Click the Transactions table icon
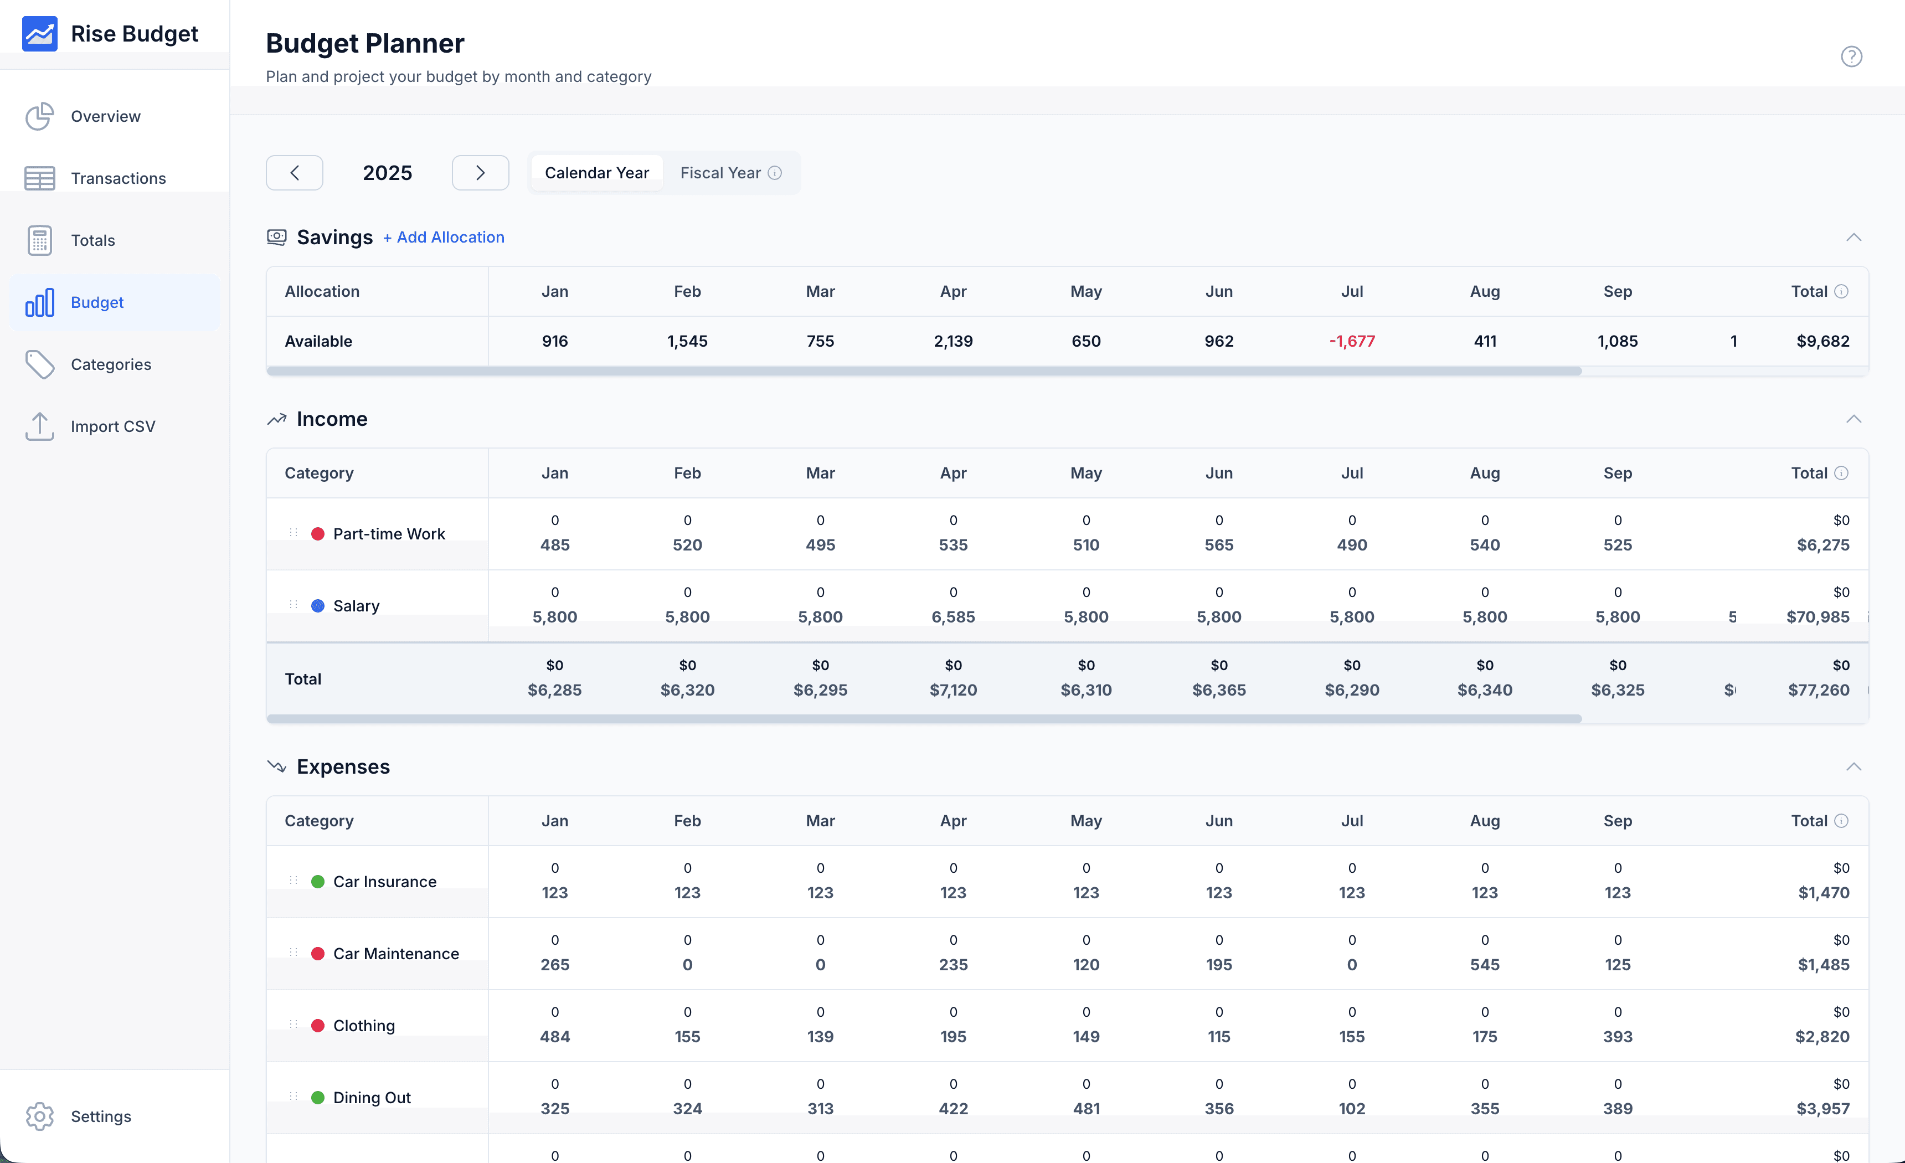The height and width of the screenshot is (1163, 1905). pyautogui.click(x=39, y=178)
